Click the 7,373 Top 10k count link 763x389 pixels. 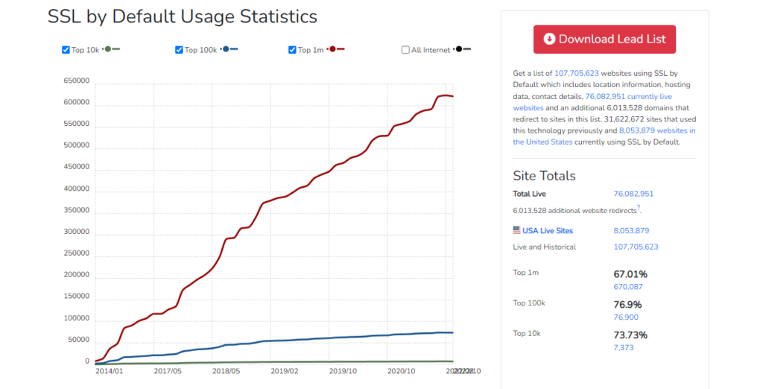coord(622,348)
